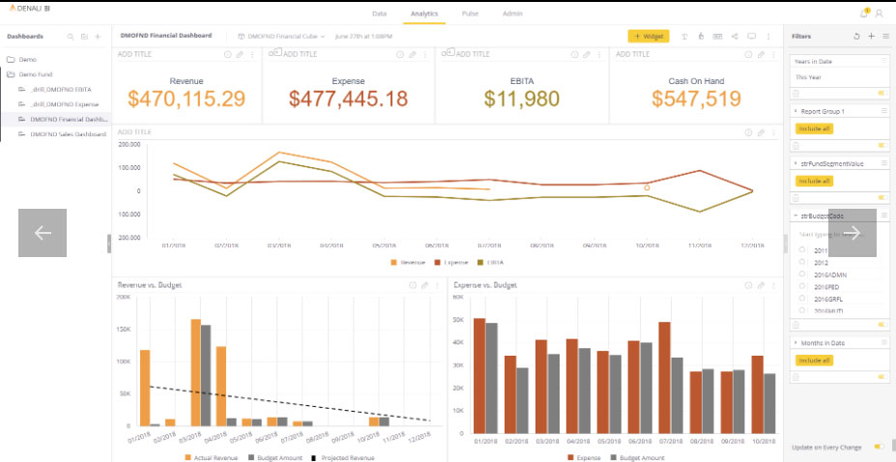Edit the Revenue widget with the pencil
The image size is (896, 462).
[x=240, y=55]
